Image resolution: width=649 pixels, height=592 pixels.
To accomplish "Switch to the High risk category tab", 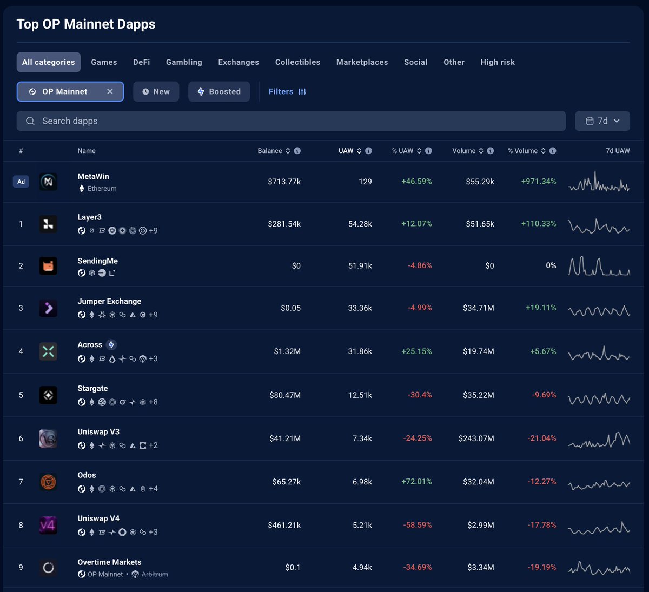I will [x=498, y=62].
